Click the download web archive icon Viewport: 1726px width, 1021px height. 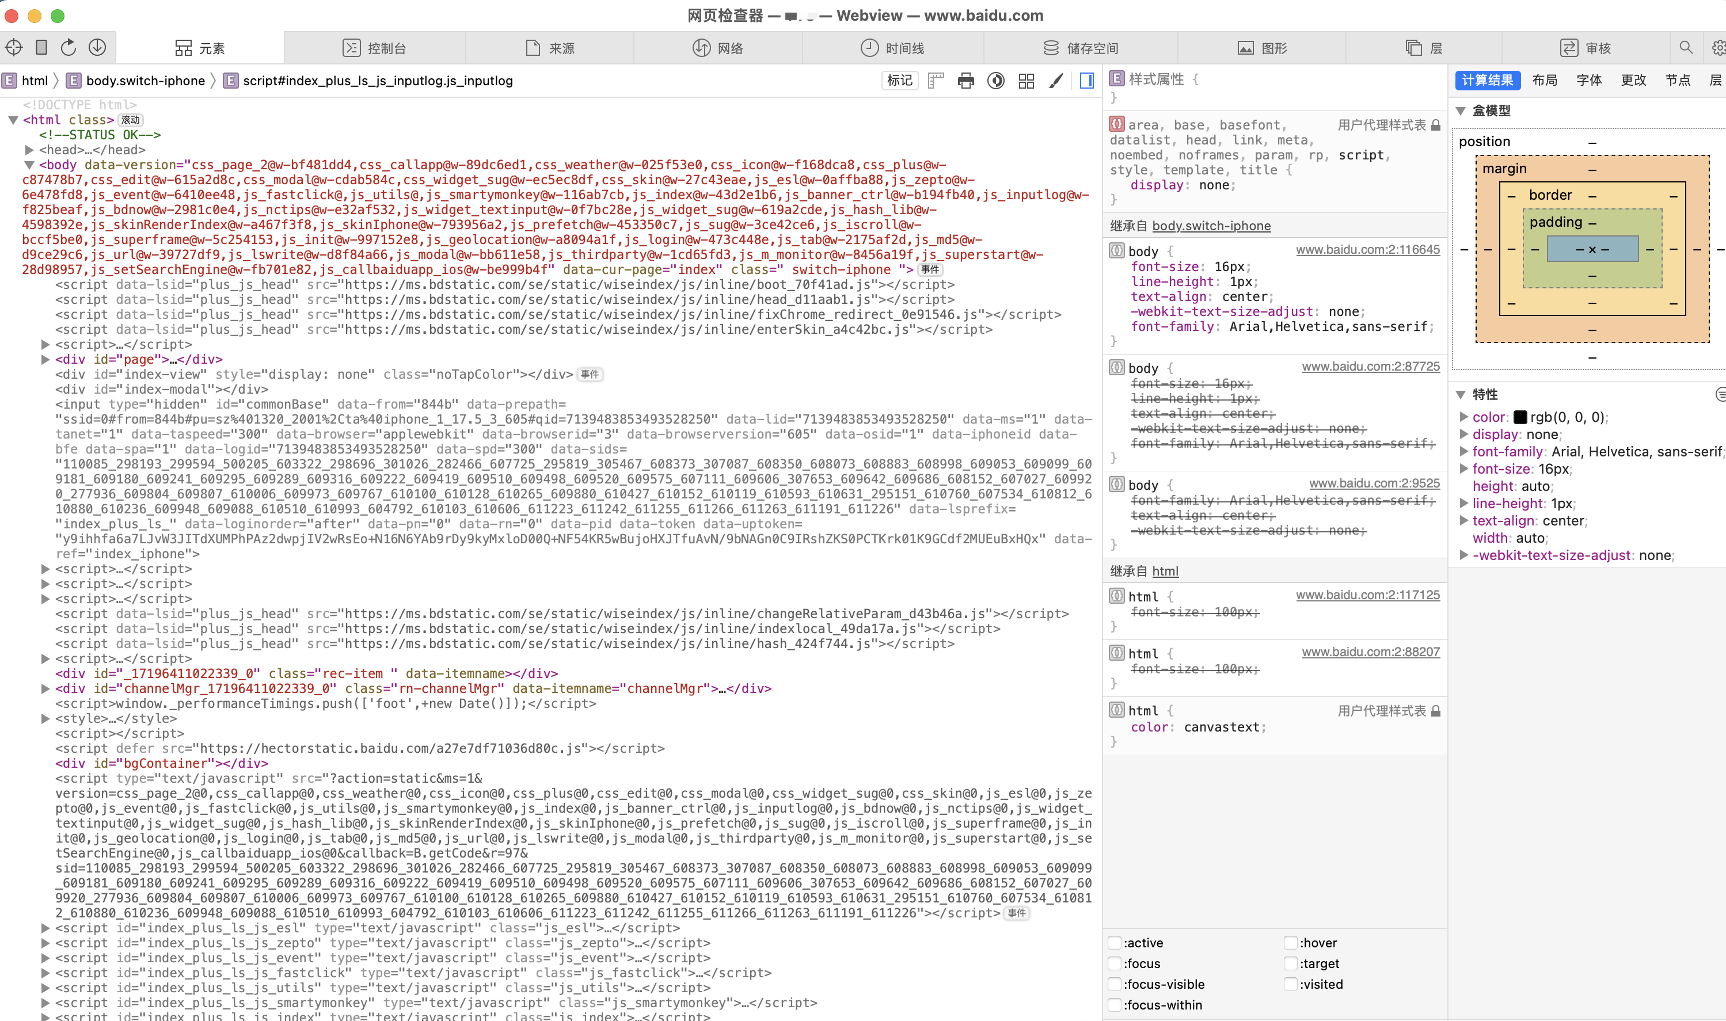point(97,47)
